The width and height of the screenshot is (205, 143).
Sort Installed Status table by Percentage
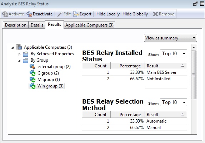point(128,66)
